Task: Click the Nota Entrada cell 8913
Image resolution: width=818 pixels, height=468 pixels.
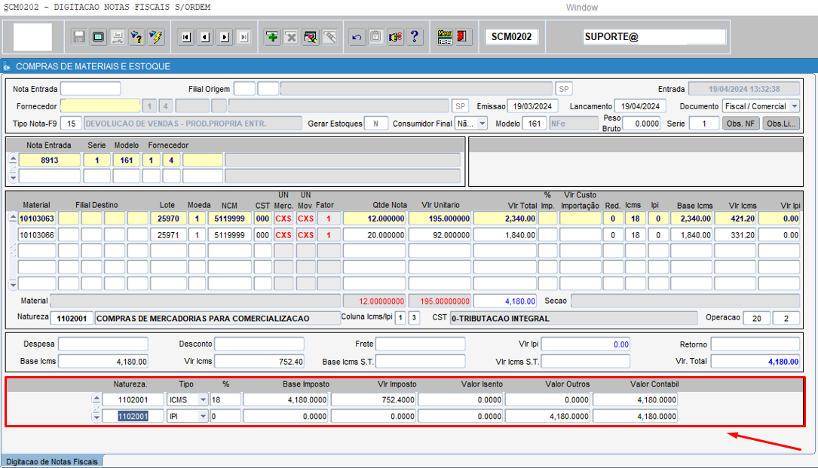Action: point(50,161)
